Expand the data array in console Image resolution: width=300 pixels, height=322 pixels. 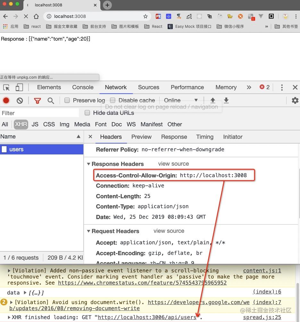25,293
